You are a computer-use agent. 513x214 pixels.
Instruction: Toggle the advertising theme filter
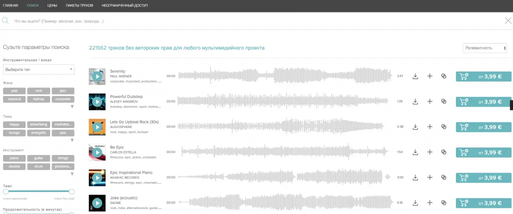(x=39, y=124)
